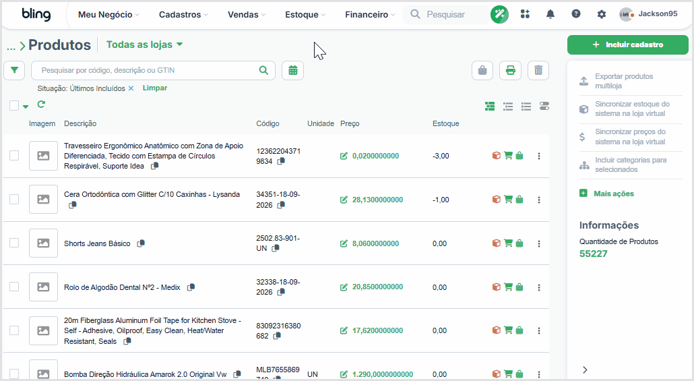Edit price of Shorts Jeans Básico
Viewport: 694px width, 381px height.
[x=344, y=243]
